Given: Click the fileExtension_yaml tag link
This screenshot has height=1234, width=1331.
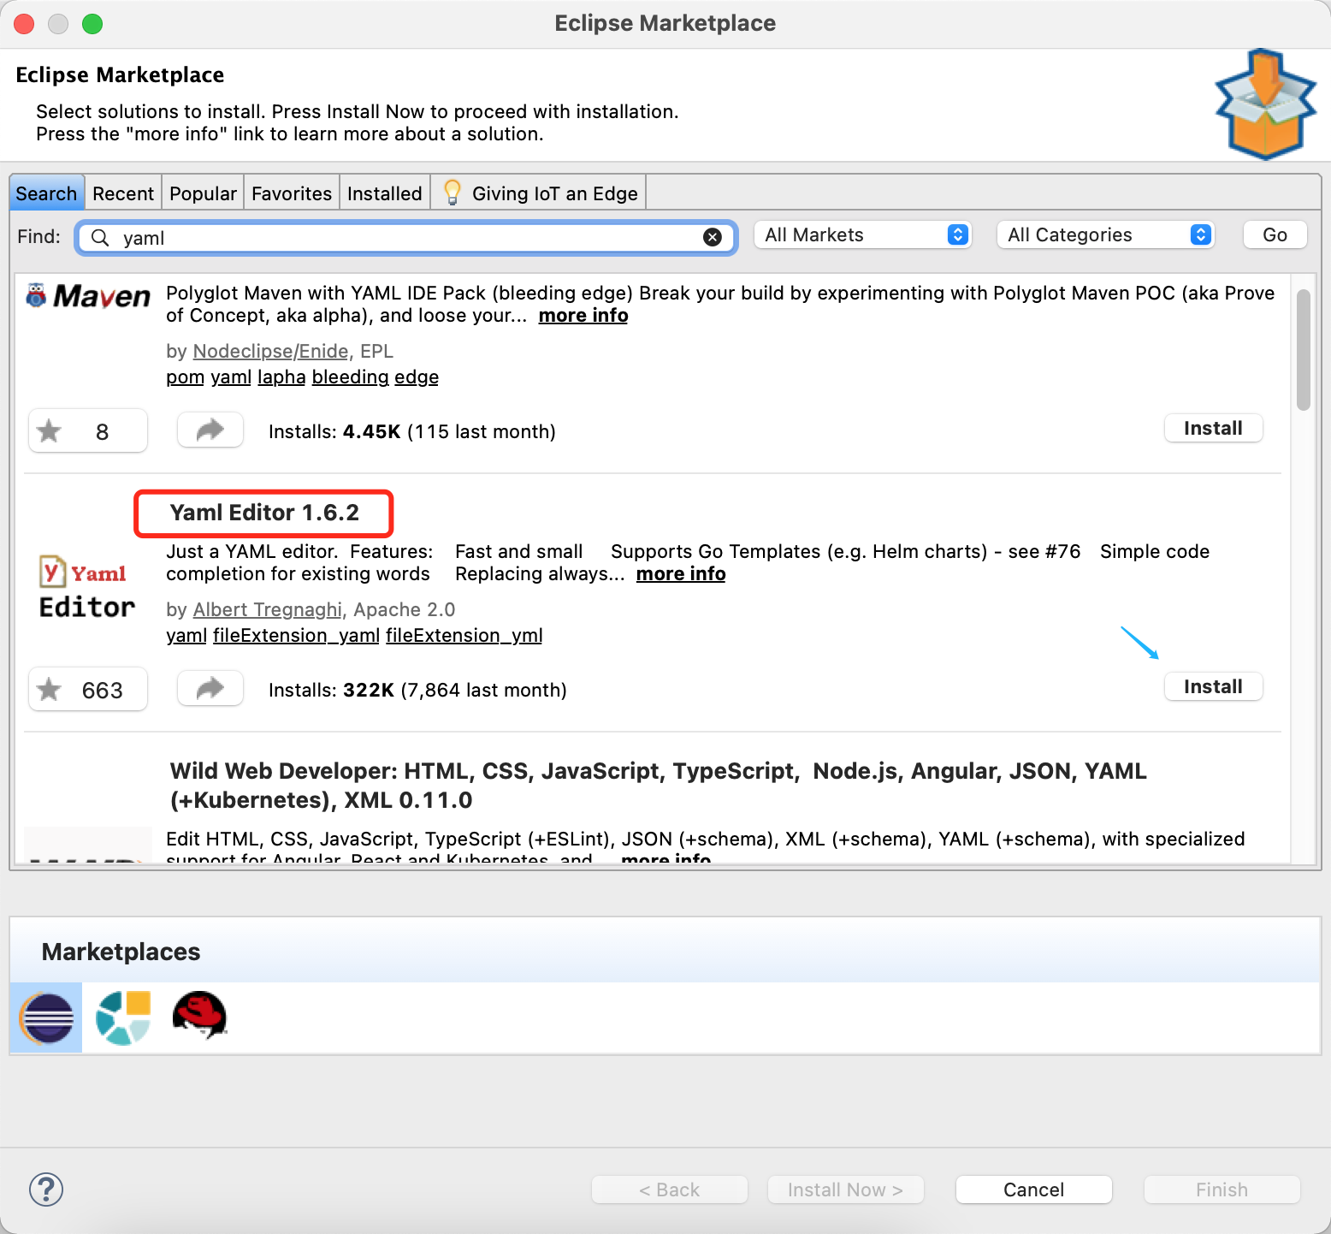Looking at the screenshot, I should click(x=296, y=635).
